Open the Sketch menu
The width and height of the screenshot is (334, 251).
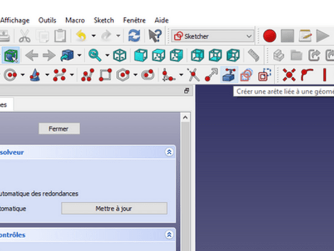click(104, 20)
